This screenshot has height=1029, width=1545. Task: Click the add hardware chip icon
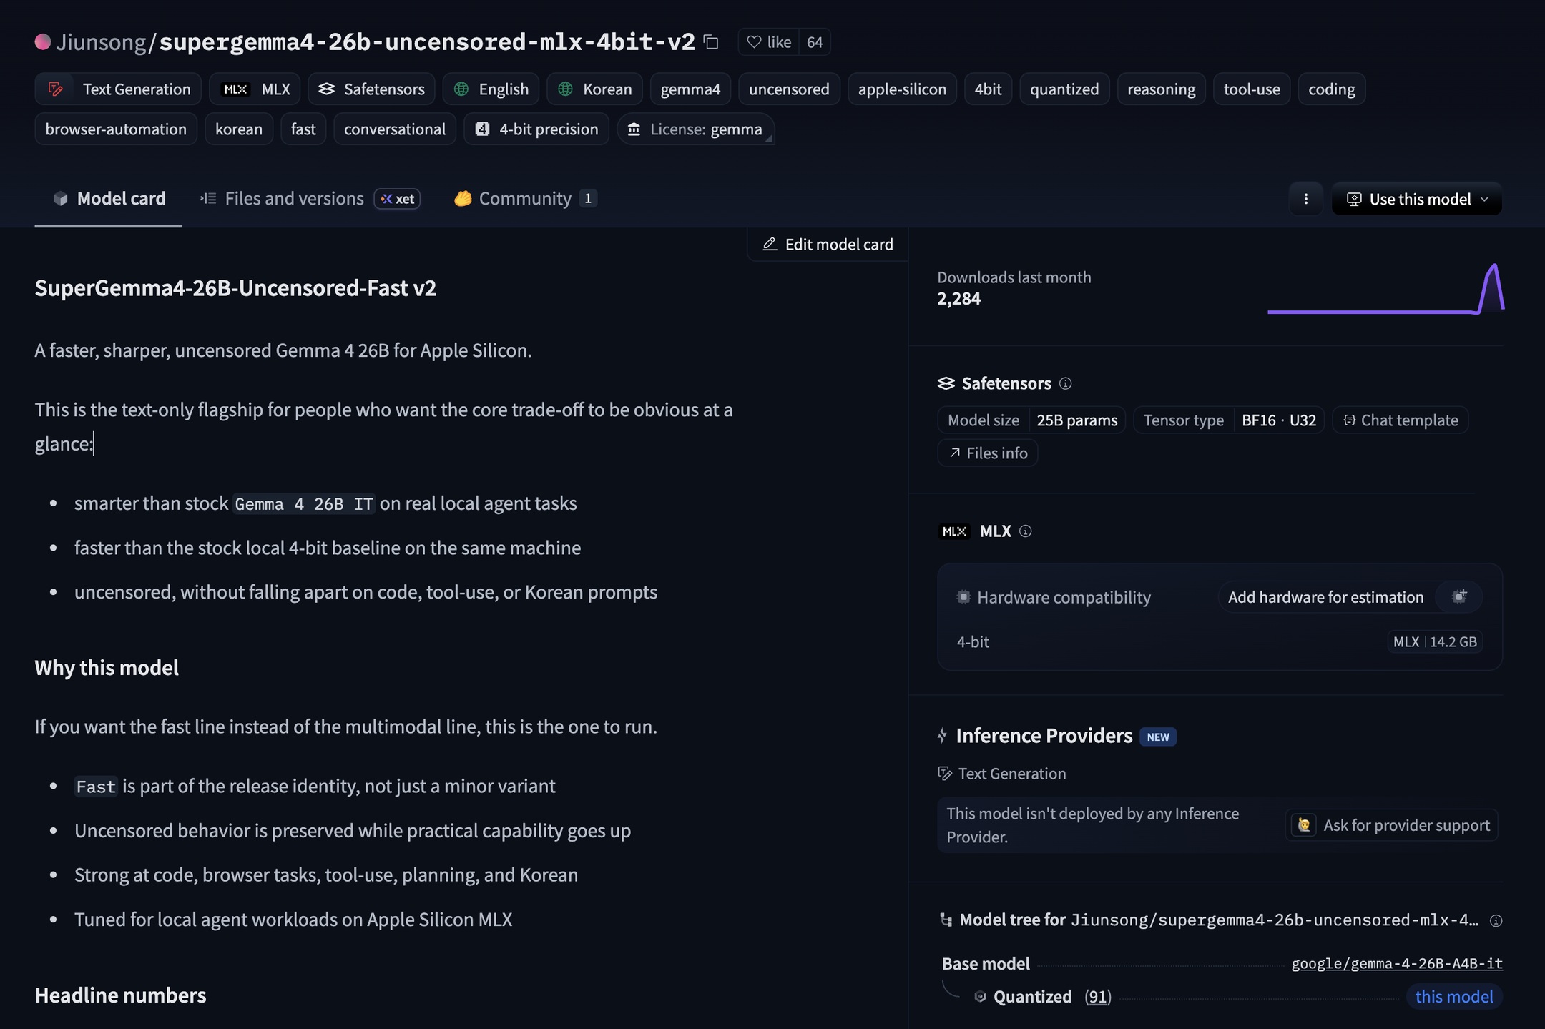pos(1459,597)
